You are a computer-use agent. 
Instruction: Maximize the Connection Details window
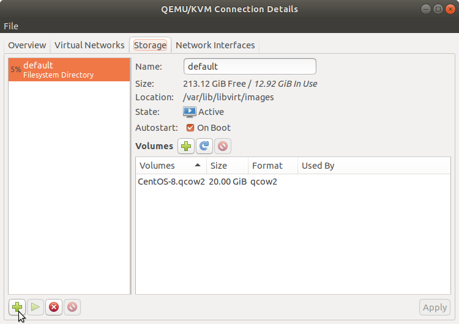tap(438, 9)
